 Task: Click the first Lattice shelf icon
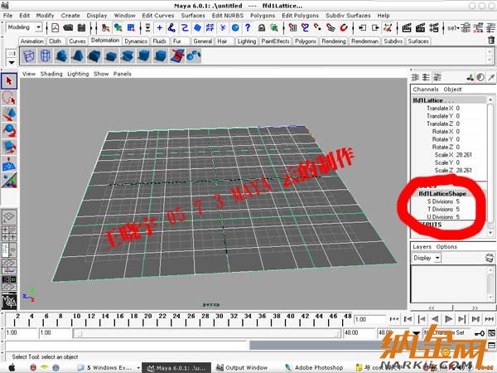click(x=29, y=56)
